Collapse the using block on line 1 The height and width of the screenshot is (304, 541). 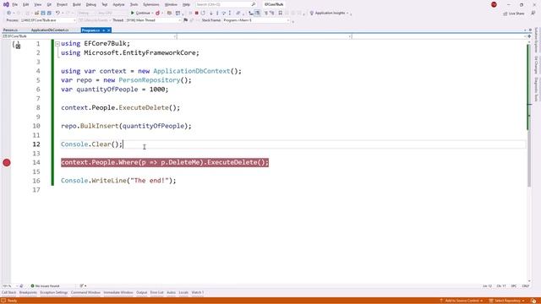pos(57,44)
